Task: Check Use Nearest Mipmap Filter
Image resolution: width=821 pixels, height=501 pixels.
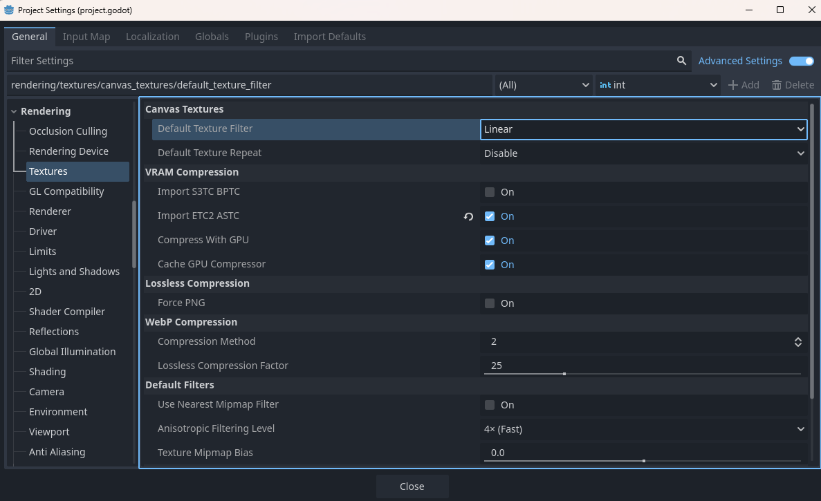Action: 490,405
